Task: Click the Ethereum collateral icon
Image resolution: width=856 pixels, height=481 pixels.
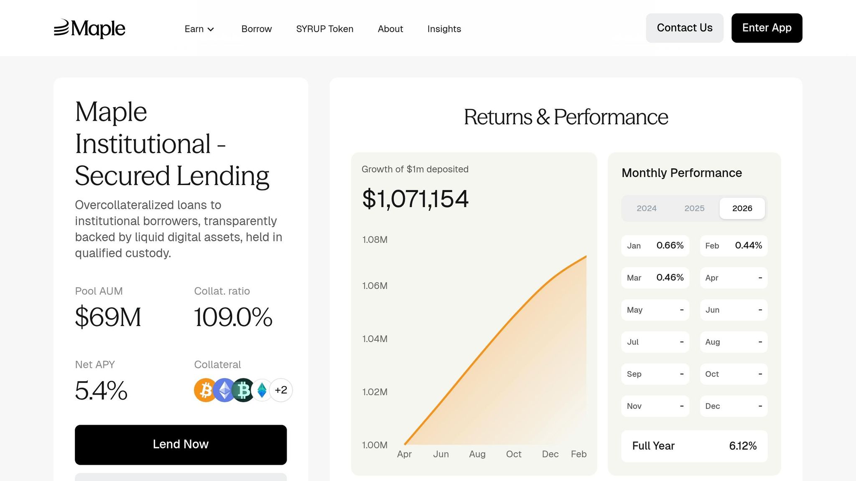Action: pyautogui.click(x=224, y=390)
